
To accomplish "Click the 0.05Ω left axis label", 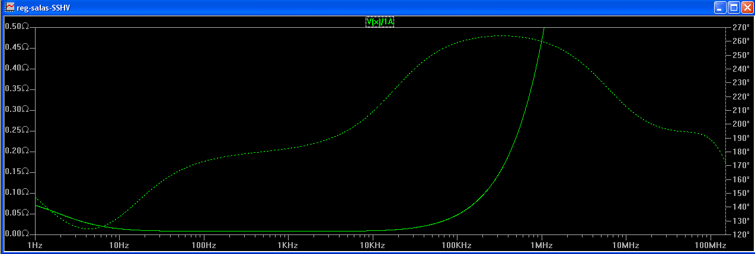I will coord(17,213).
